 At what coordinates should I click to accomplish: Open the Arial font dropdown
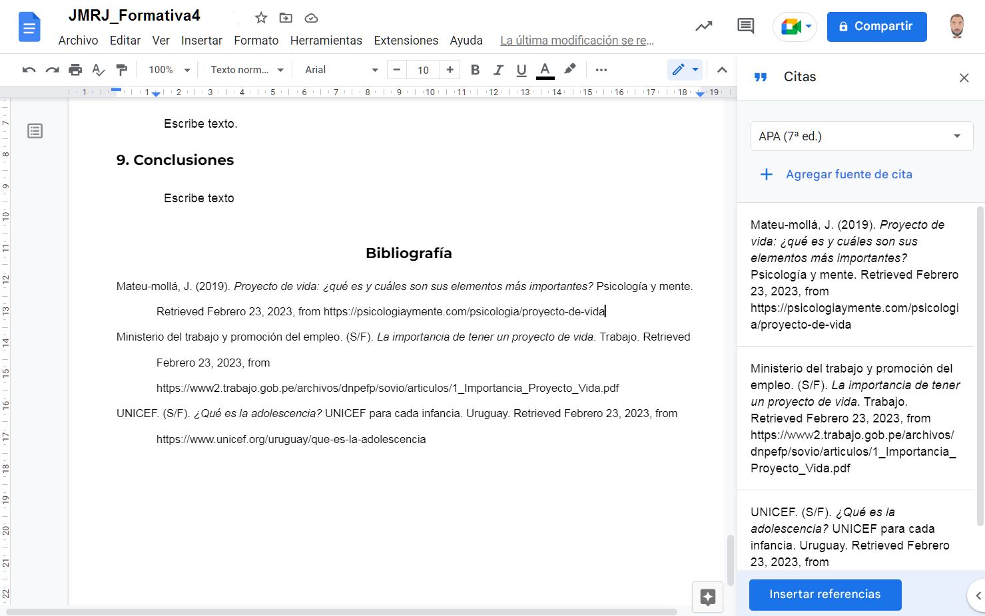tap(341, 70)
